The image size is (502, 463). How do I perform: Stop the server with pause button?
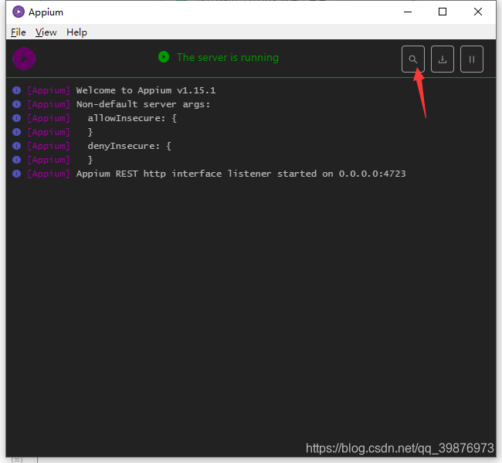[x=472, y=59]
